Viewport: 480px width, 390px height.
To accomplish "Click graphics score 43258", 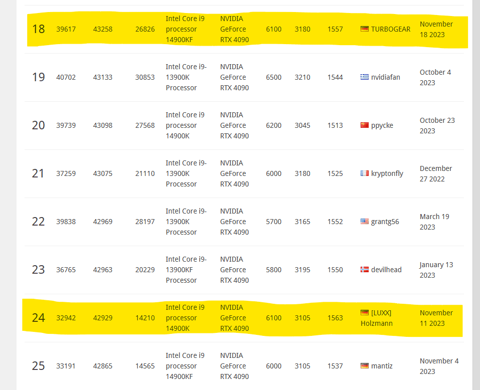I will (102, 29).
